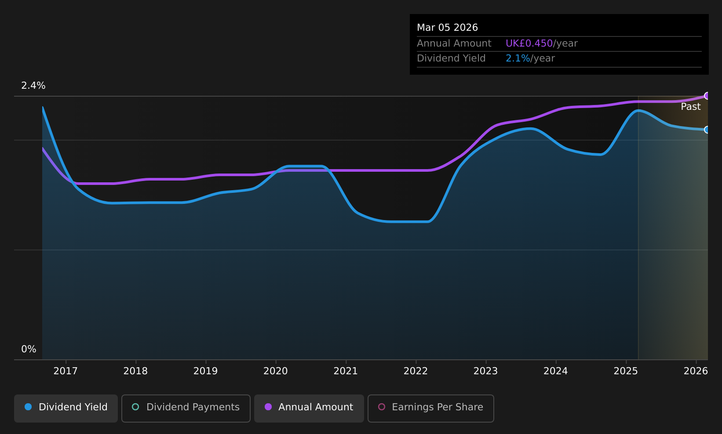Click the 2024 x-axis label
Screen dimensions: 722x434
[x=556, y=371]
